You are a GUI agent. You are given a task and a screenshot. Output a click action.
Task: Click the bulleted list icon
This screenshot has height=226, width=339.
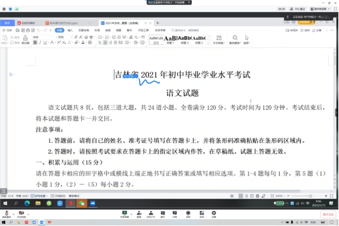[x=101, y=37]
